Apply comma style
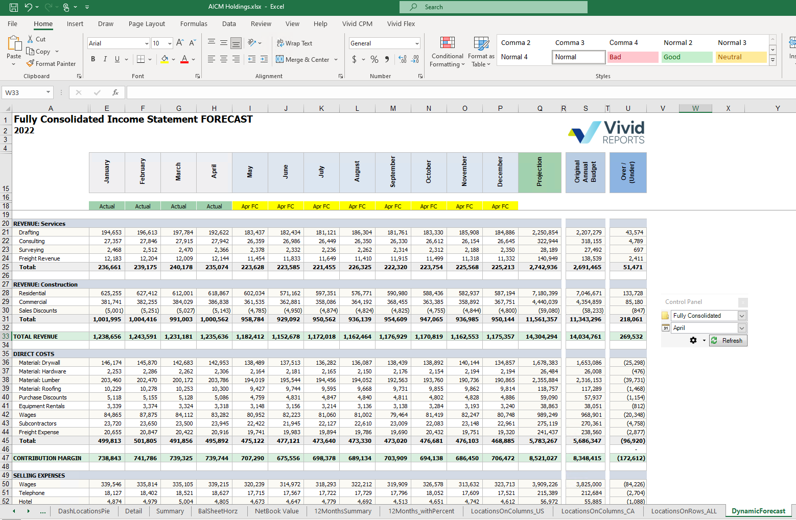This screenshot has height=520, width=796. point(387,59)
